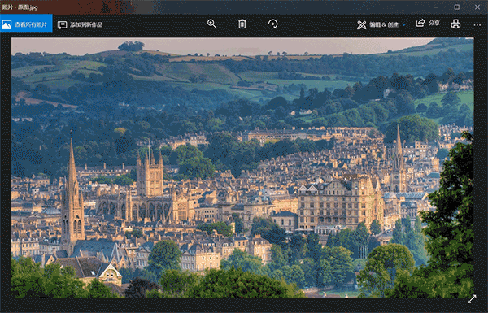Maximize the Photos window
Image resolution: width=488 pixels, height=313 pixels.
point(456,7)
